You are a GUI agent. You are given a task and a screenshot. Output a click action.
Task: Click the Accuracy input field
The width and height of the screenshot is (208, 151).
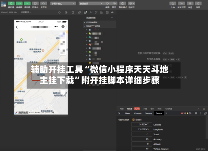click(142, 139)
